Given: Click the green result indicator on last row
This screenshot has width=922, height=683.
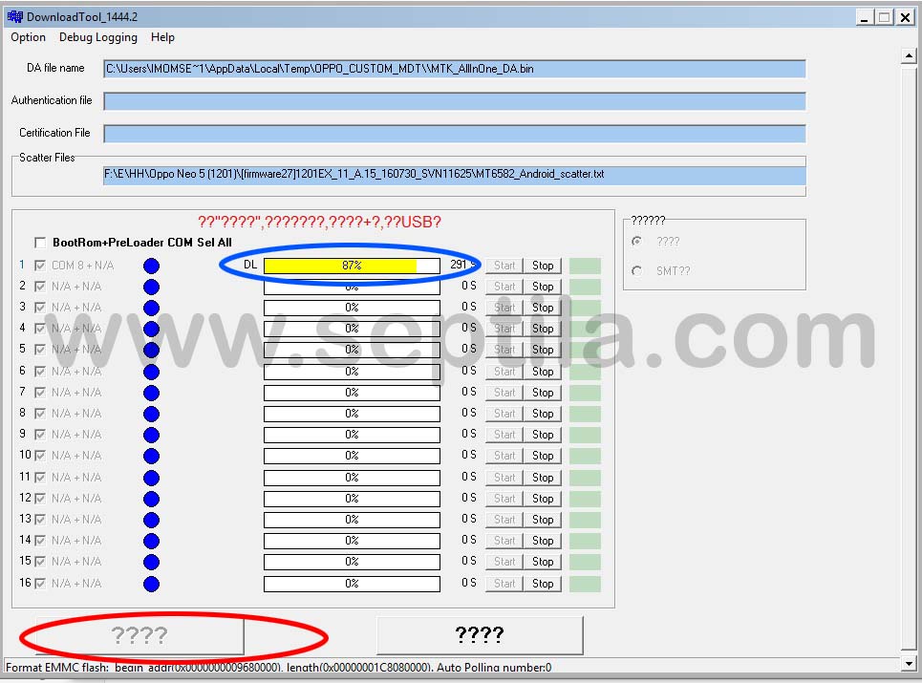Looking at the screenshot, I should pos(584,583).
